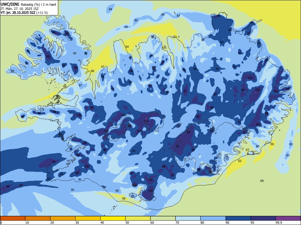
Task: Click the '70' legend scale label
Action: coord(177,223)
